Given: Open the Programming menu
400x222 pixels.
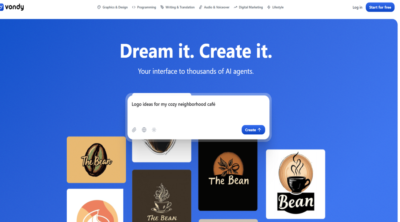Looking at the screenshot, I should pos(144,7).
